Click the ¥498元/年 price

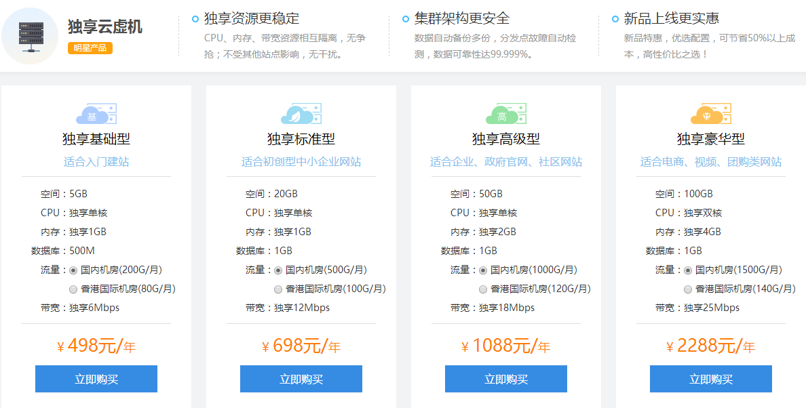pyautogui.click(x=96, y=346)
